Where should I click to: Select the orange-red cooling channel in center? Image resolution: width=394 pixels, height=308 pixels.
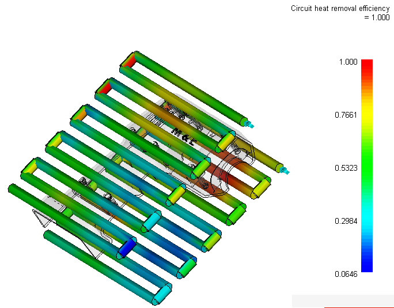pos(230,173)
